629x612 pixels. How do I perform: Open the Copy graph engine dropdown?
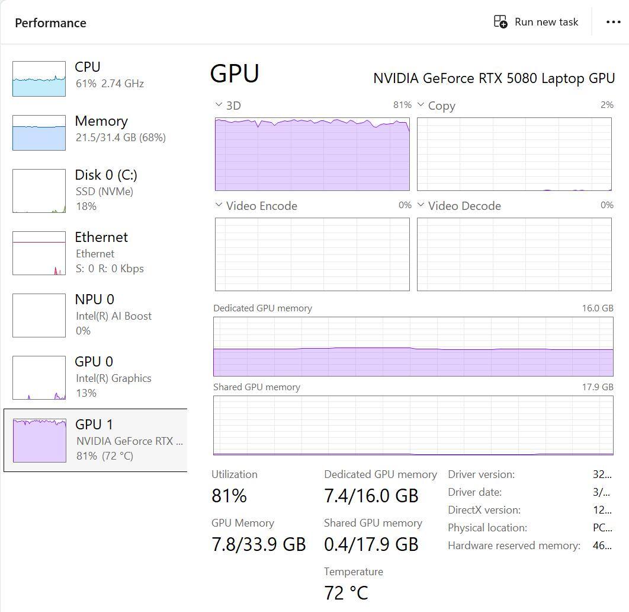[x=421, y=105]
